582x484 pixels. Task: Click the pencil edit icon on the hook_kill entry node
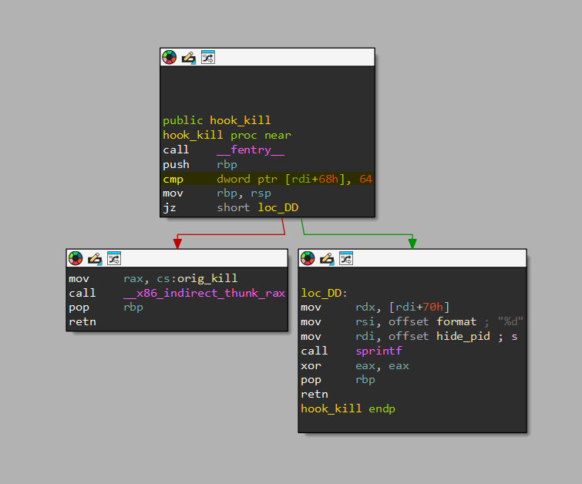click(x=188, y=57)
